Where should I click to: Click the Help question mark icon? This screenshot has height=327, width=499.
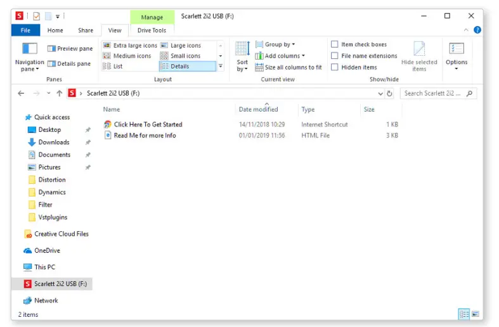click(477, 30)
